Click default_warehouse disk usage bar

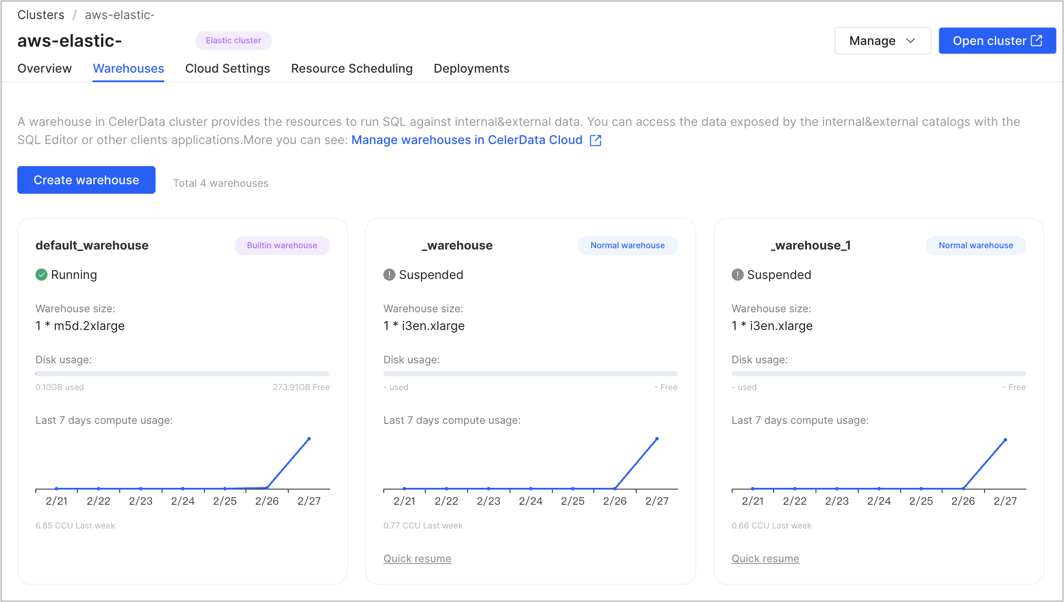pyautogui.click(x=182, y=373)
